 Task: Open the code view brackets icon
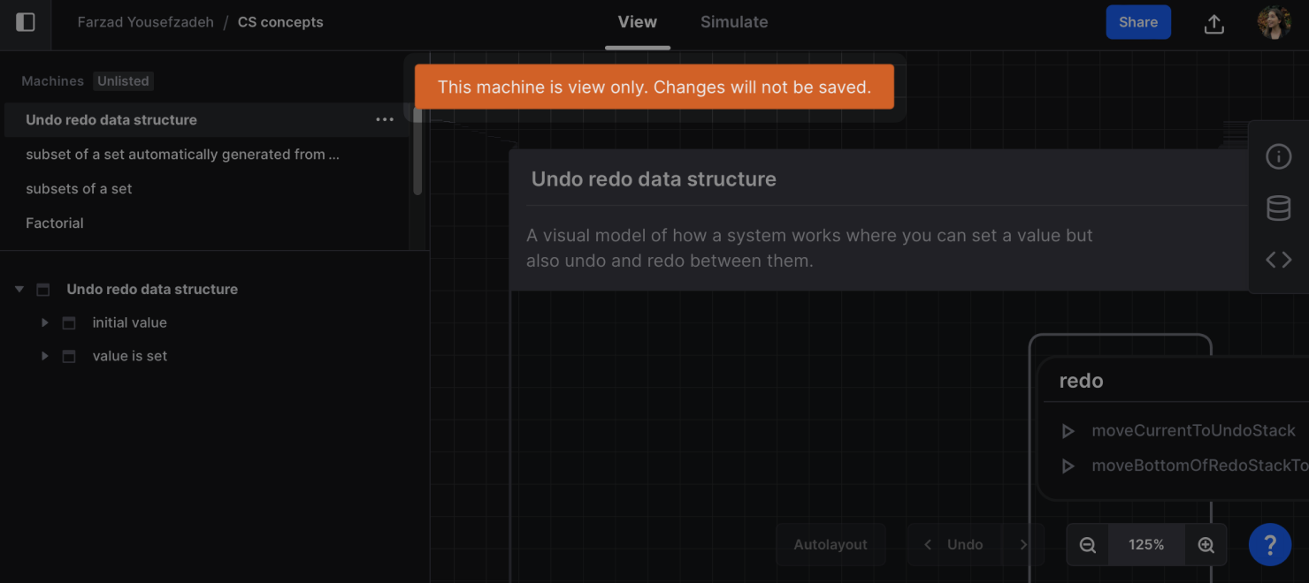pyautogui.click(x=1278, y=260)
